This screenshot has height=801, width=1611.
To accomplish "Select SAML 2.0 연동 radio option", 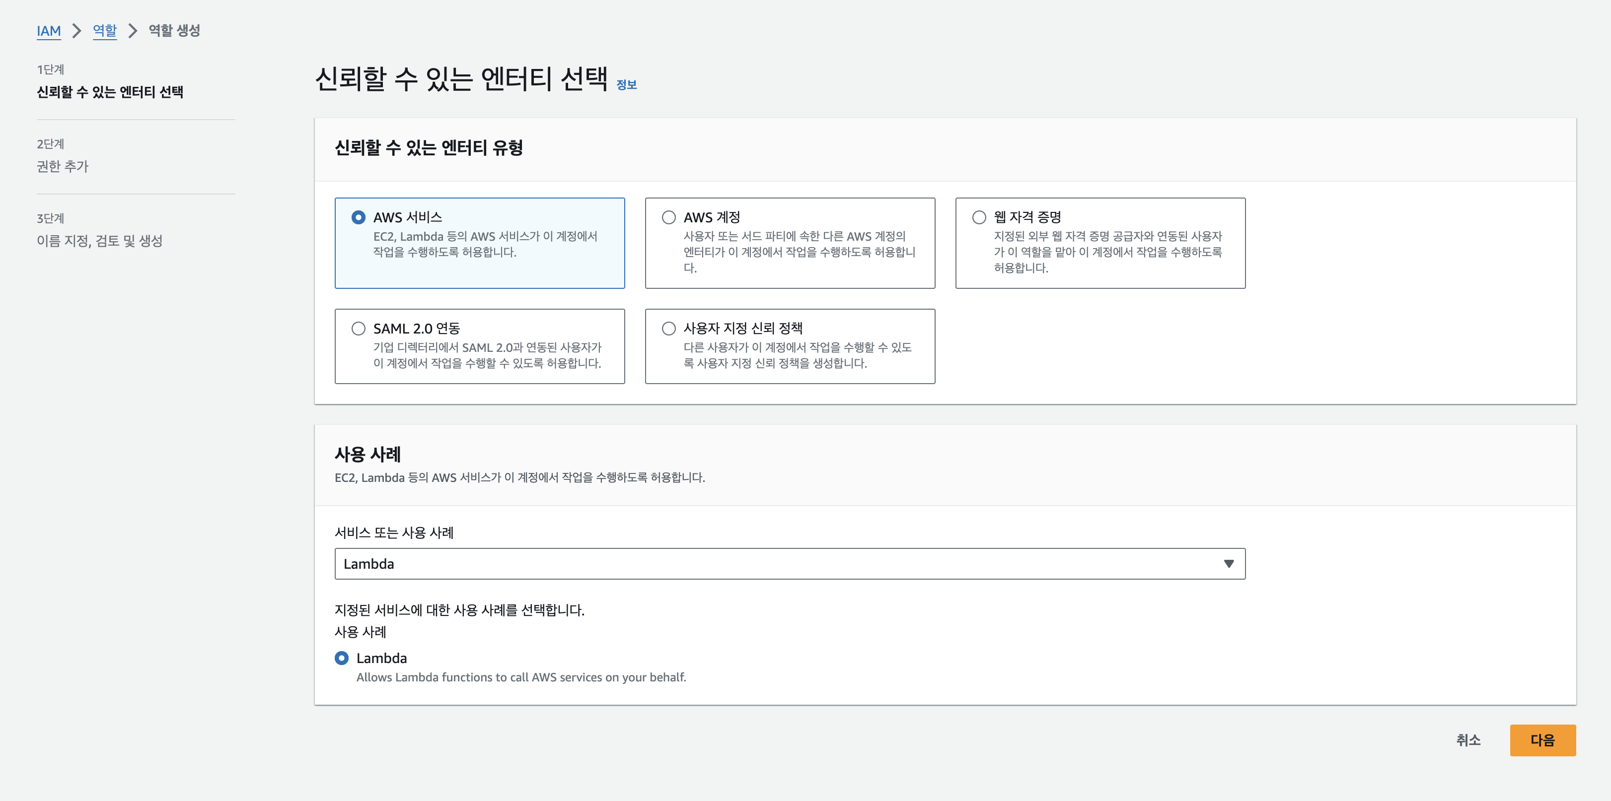I will 358,329.
